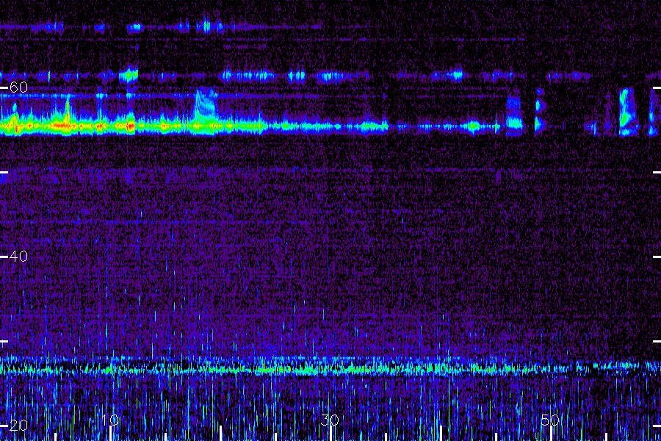This screenshot has width=661, height=441.
Task: Click the "30" time axis label
Action: (x=330, y=420)
